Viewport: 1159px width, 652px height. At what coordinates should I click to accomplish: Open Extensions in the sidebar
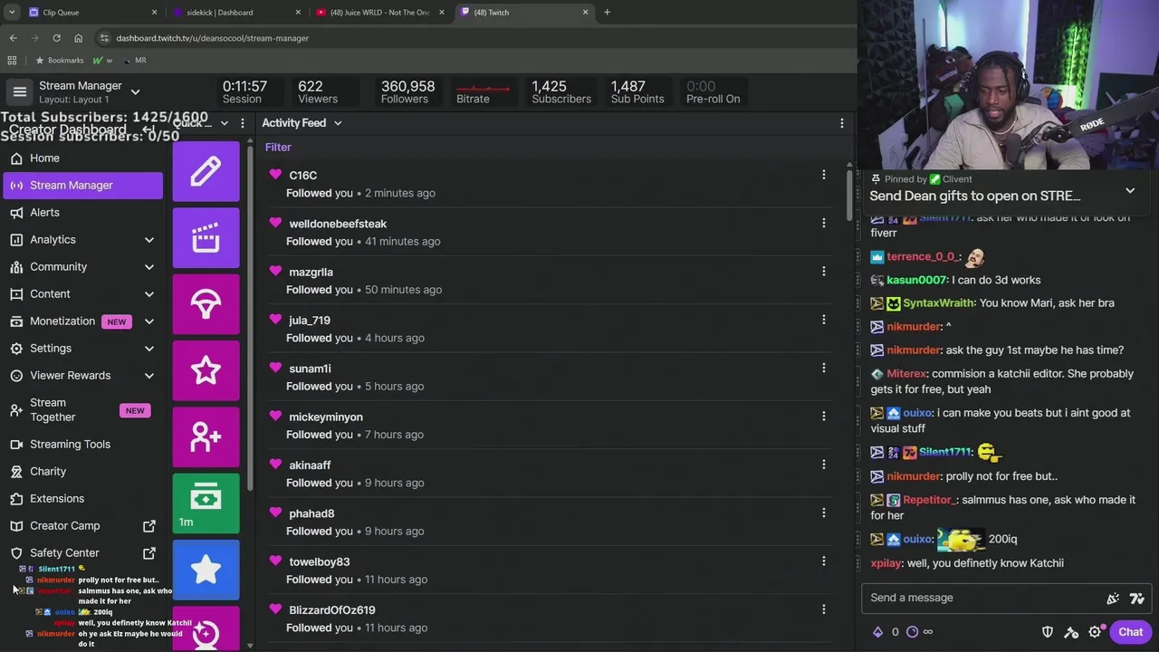83,498
